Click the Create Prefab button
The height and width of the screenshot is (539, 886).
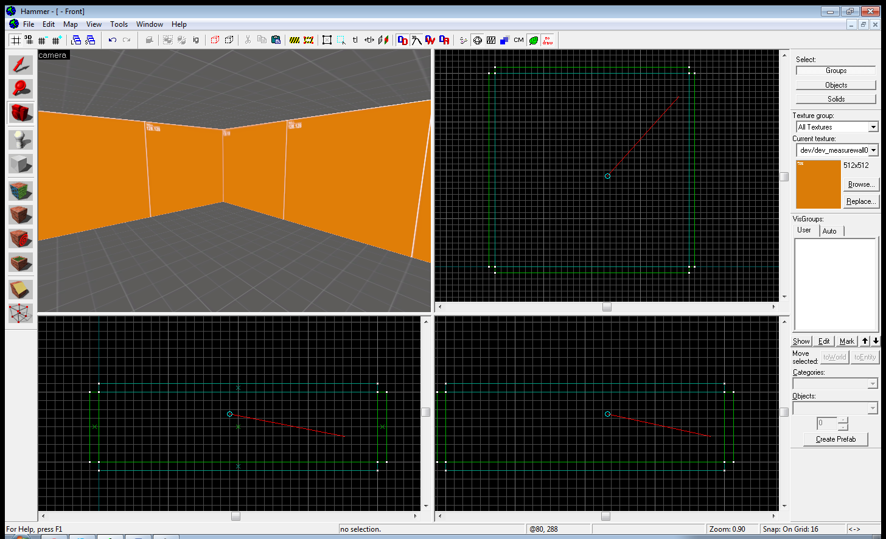pos(835,439)
